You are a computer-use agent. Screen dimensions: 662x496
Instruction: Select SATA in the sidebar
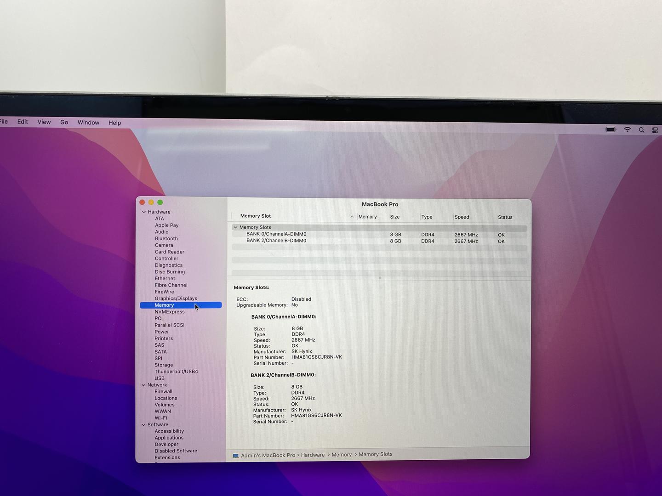[161, 352]
